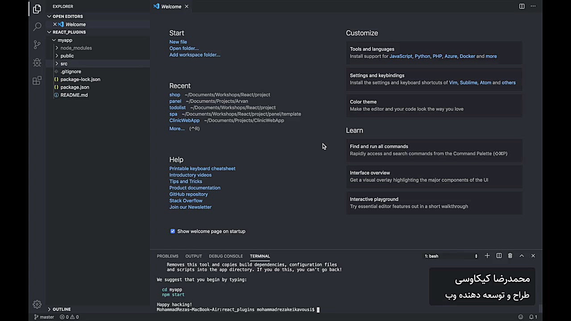Split the terminal panel
This screenshot has width=571, height=321.
tap(499, 256)
